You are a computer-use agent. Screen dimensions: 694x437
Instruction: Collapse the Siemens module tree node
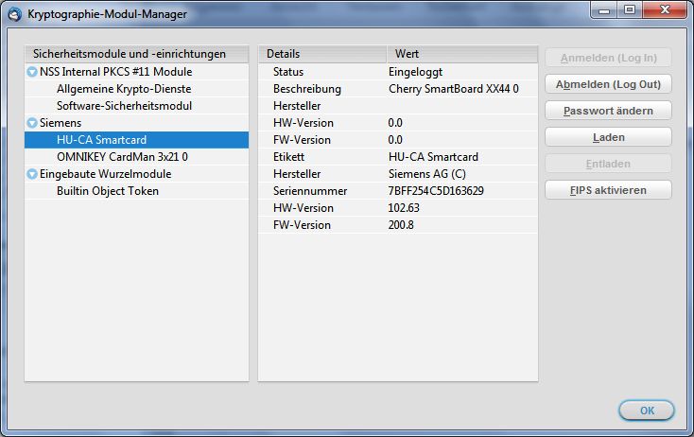32,123
